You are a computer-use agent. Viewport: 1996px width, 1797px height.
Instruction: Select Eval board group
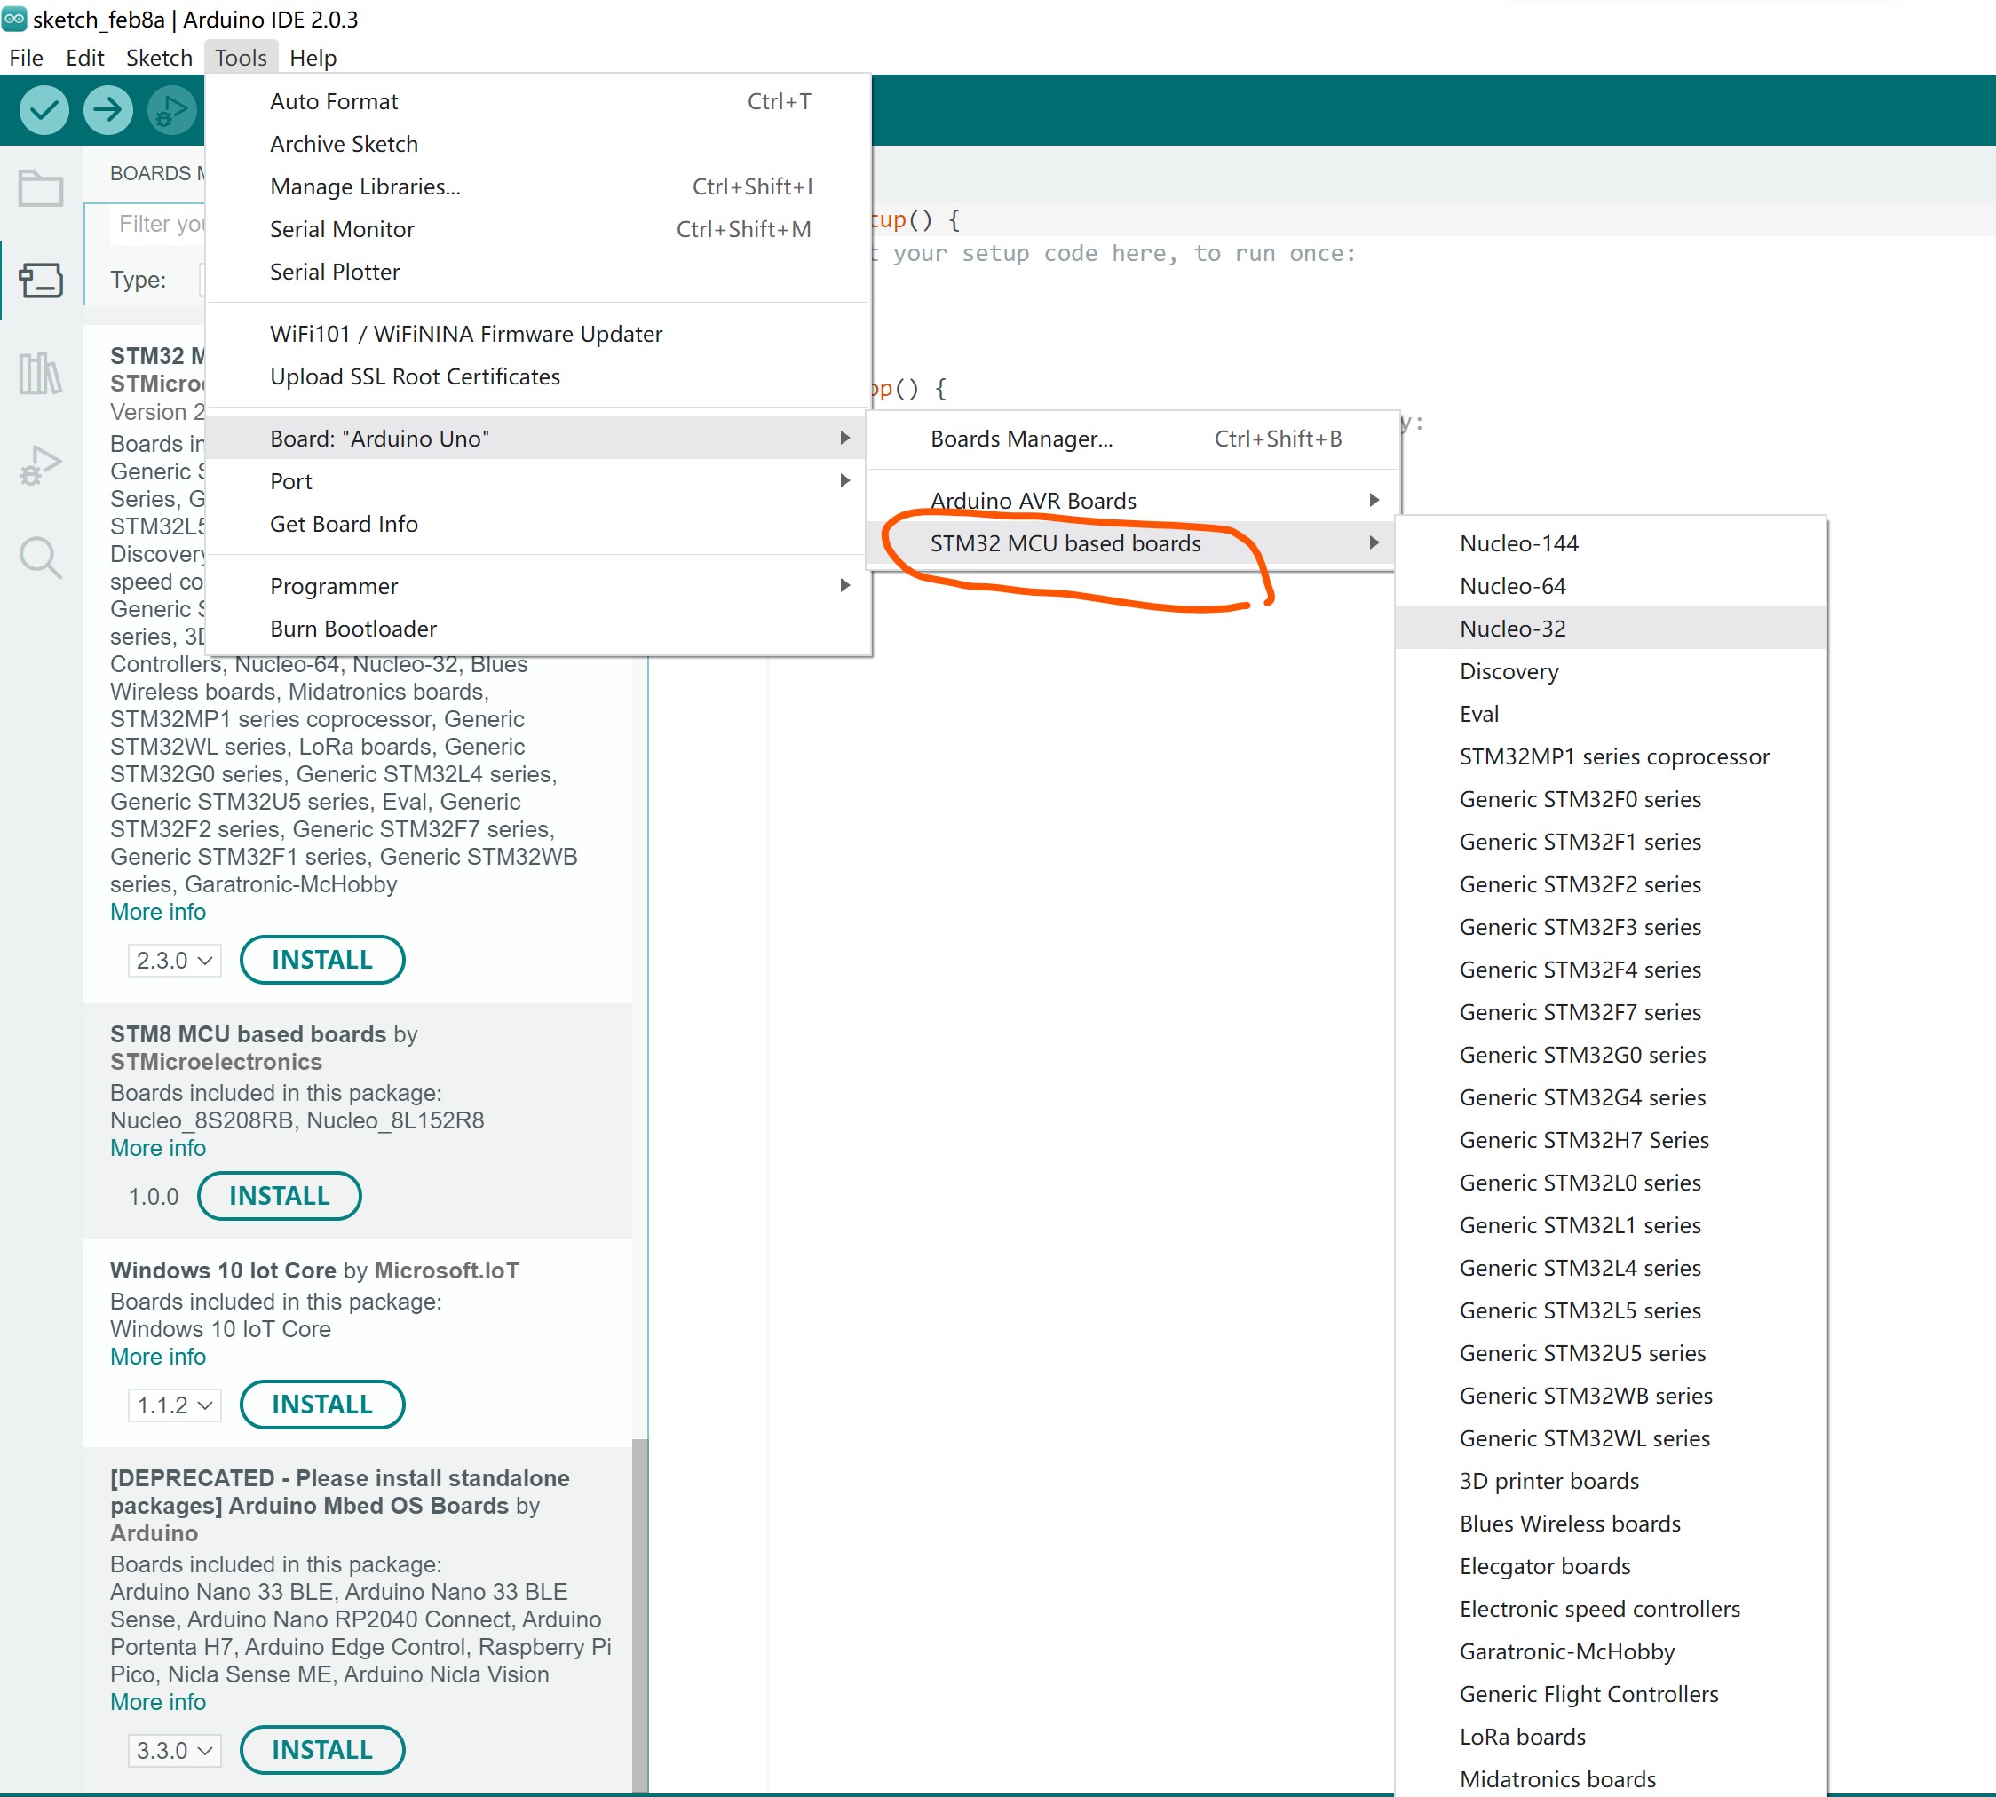point(1611,714)
